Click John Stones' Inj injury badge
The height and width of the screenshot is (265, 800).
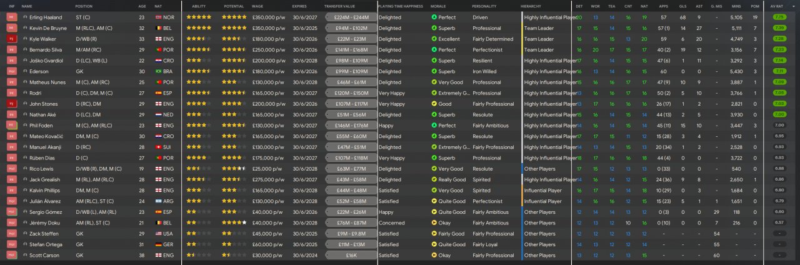click(x=11, y=104)
